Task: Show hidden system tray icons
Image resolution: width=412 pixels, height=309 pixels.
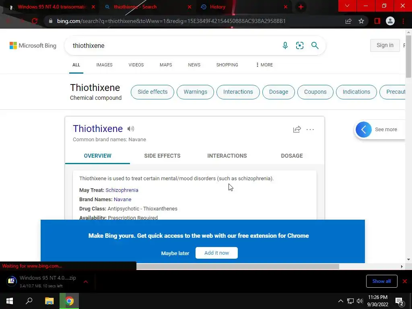Action: (340, 301)
